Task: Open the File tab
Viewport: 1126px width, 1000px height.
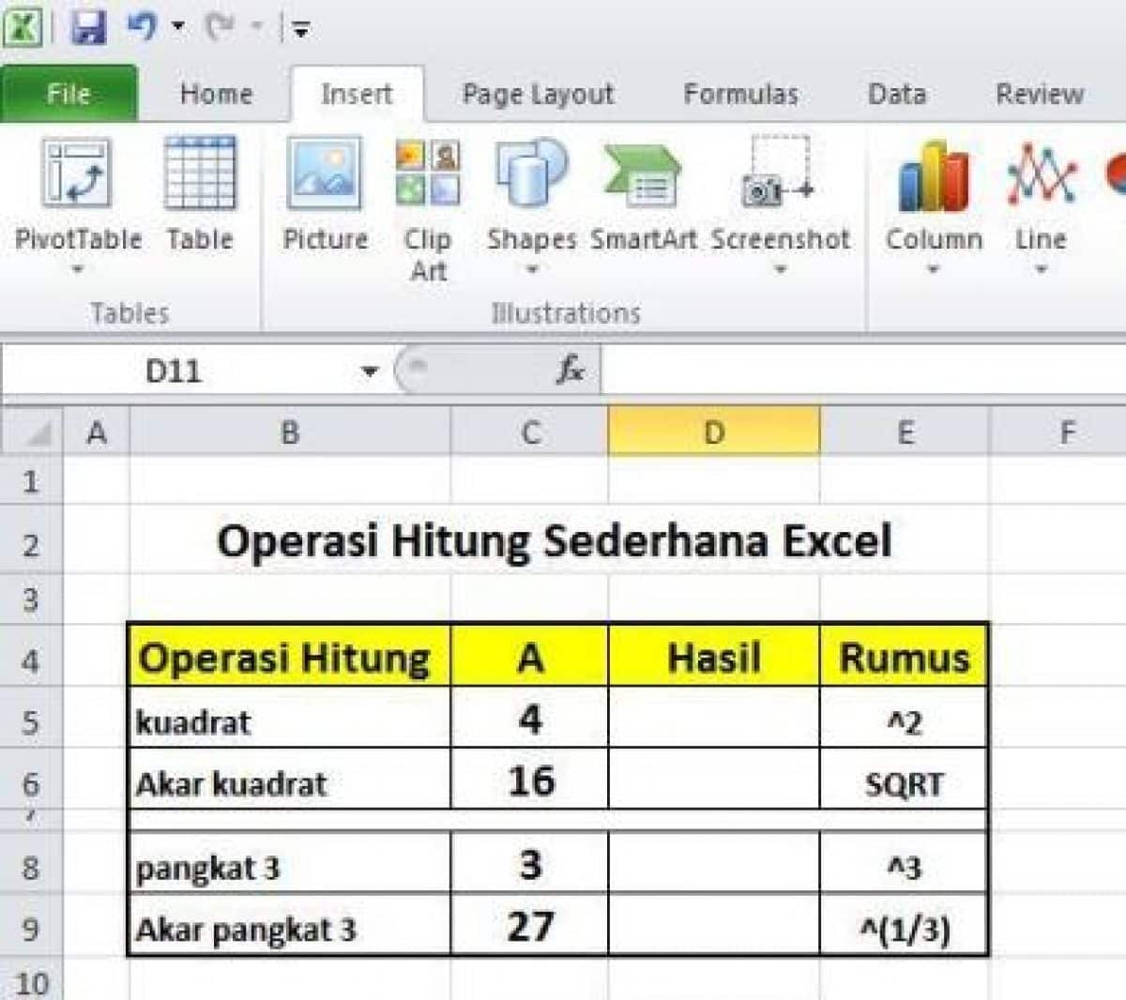Action: pyautogui.click(x=69, y=94)
